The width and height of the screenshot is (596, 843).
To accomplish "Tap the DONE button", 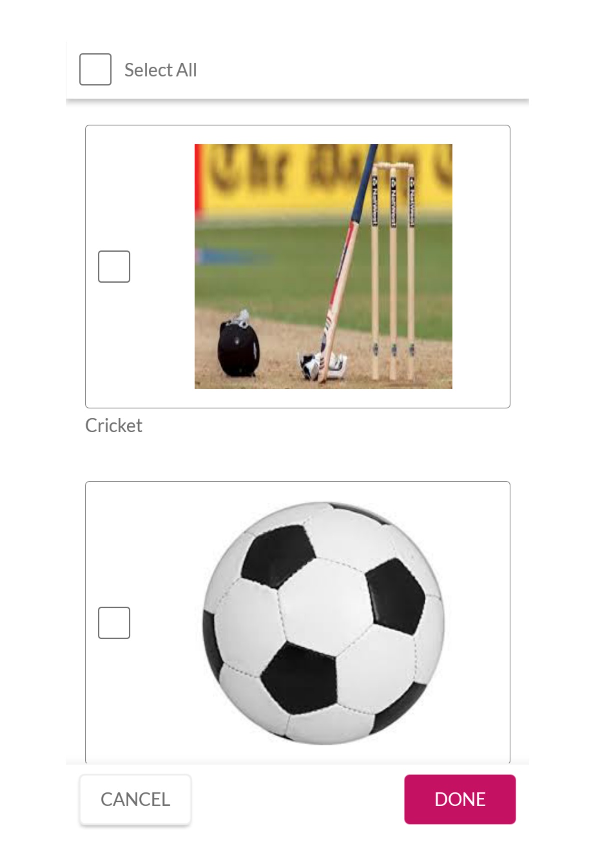I will pyautogui.click(x=460, y=799).
